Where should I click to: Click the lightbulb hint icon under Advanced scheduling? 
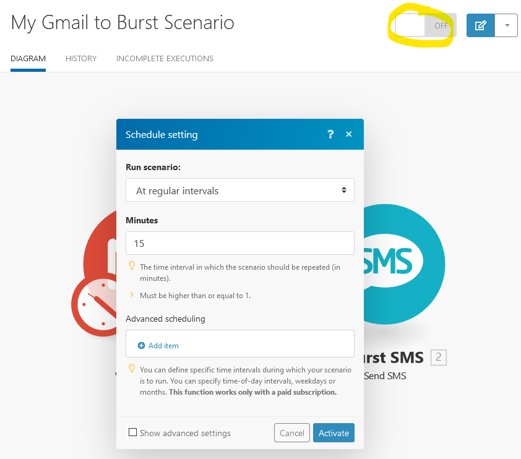tap(132, 368)
